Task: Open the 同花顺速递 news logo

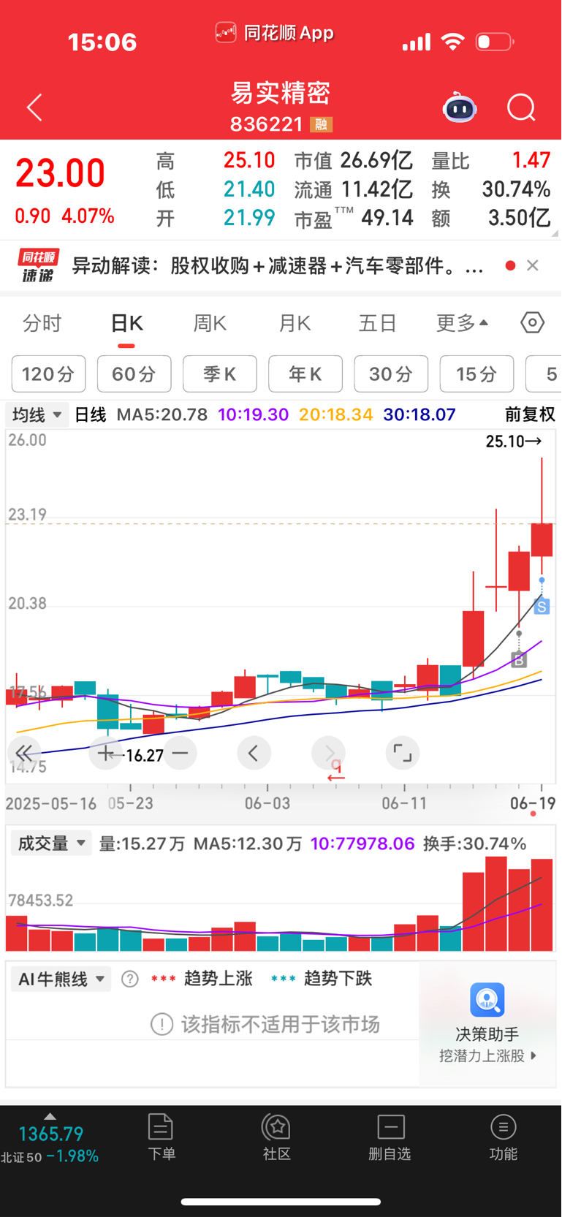Action: [x=38, y=266]
